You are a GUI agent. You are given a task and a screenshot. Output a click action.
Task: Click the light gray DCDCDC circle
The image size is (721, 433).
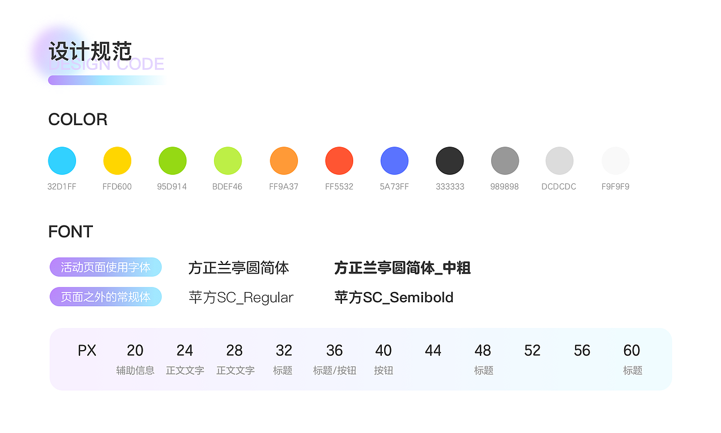click(559, 160)
